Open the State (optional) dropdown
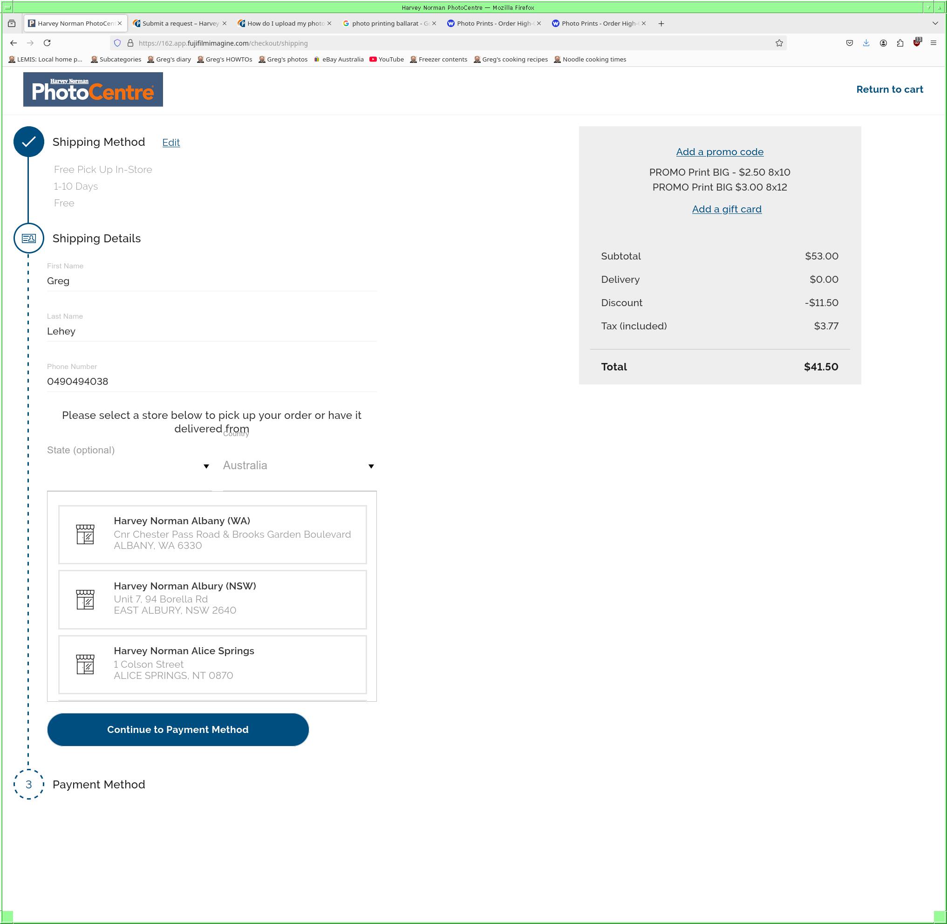Viewport: 947px width, 924px height. [x=129, y=466]
